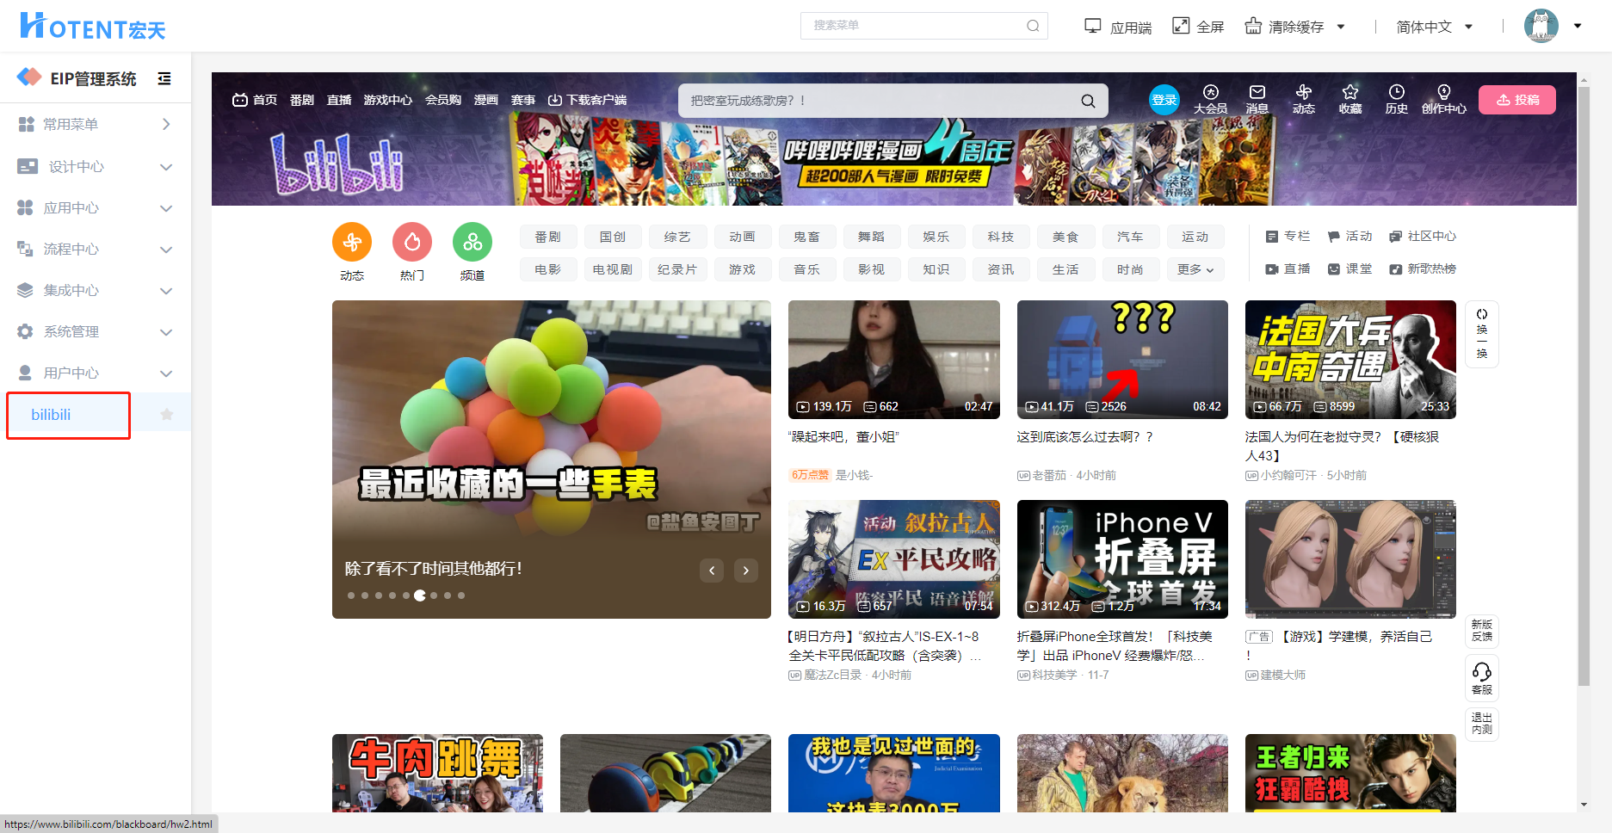Open the 动画 category tag
The height and width of the screenshot is (833, 1612).
click(x=742, y=237)
